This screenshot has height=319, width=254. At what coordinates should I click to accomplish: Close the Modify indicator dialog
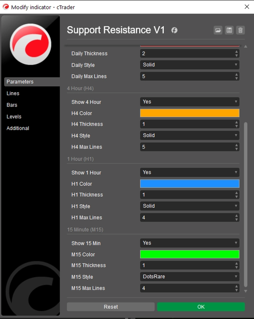coord(247,7)
